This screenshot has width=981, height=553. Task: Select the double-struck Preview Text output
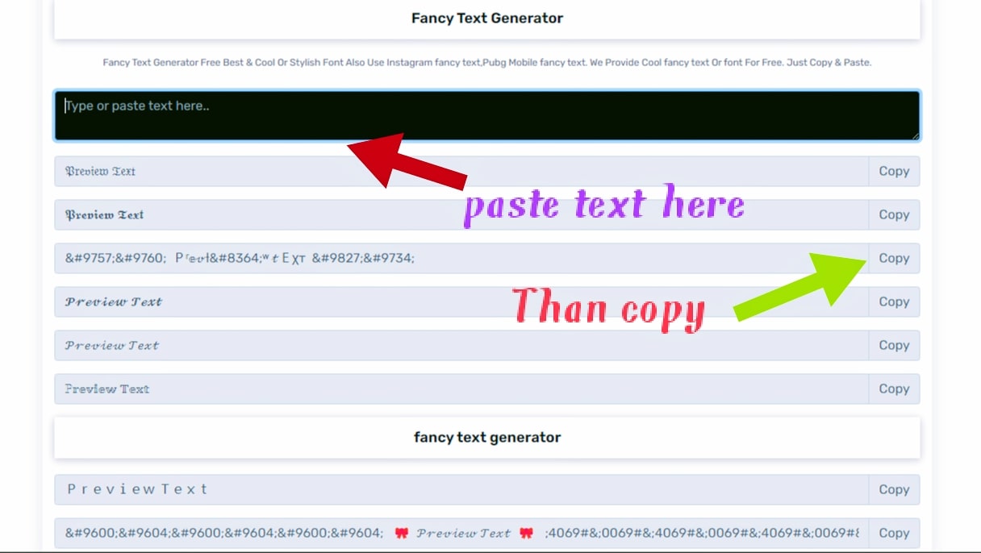(461, 389)
